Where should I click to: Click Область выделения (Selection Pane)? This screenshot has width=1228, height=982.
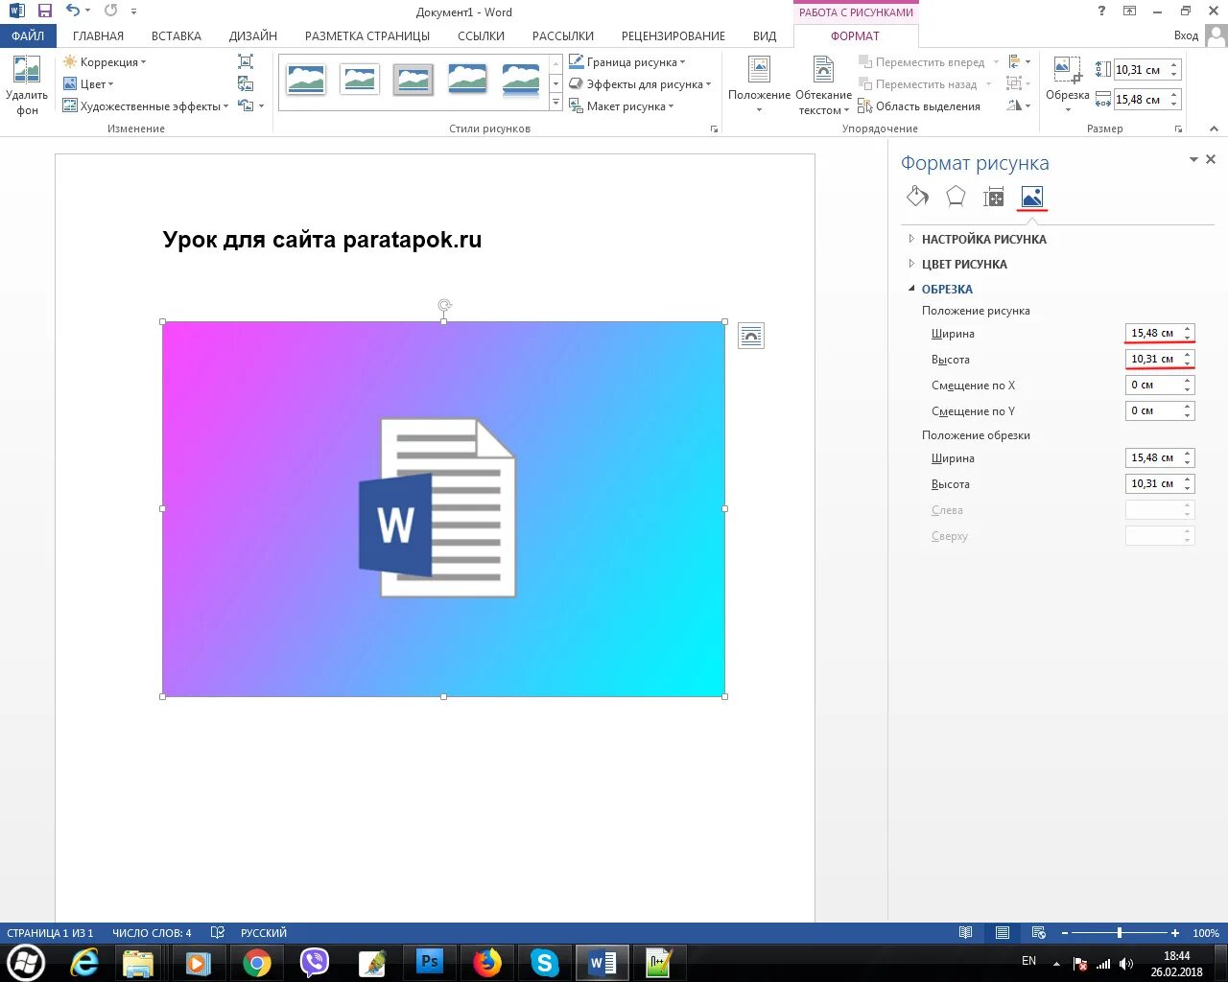tap(919, 106)
